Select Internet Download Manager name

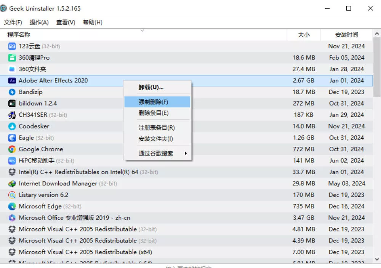[58, 183]
